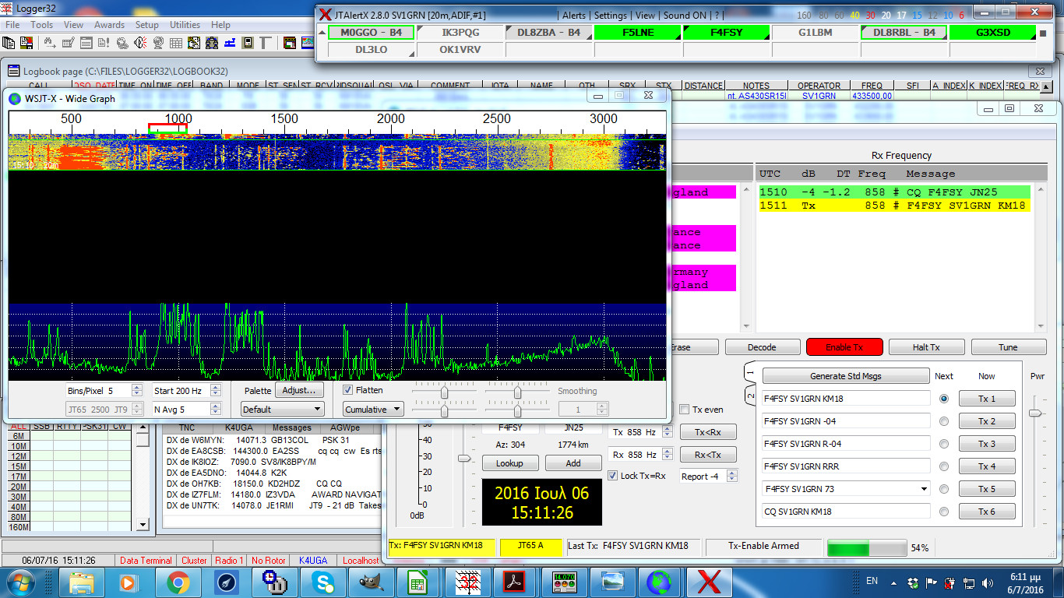
Task: Select the Next radio button beside Tx 2
Action: pyautogui.click(x=944, y=421)
